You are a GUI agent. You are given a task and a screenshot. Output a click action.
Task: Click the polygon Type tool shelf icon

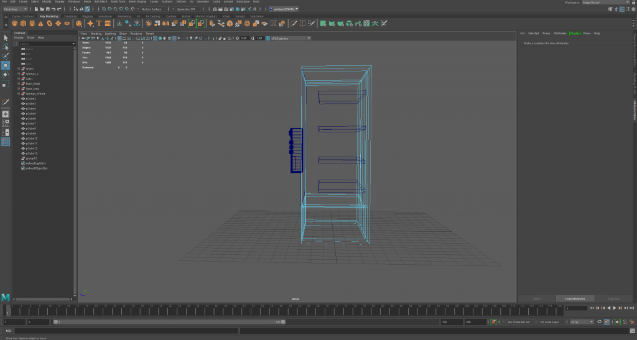tap(98, 24)
